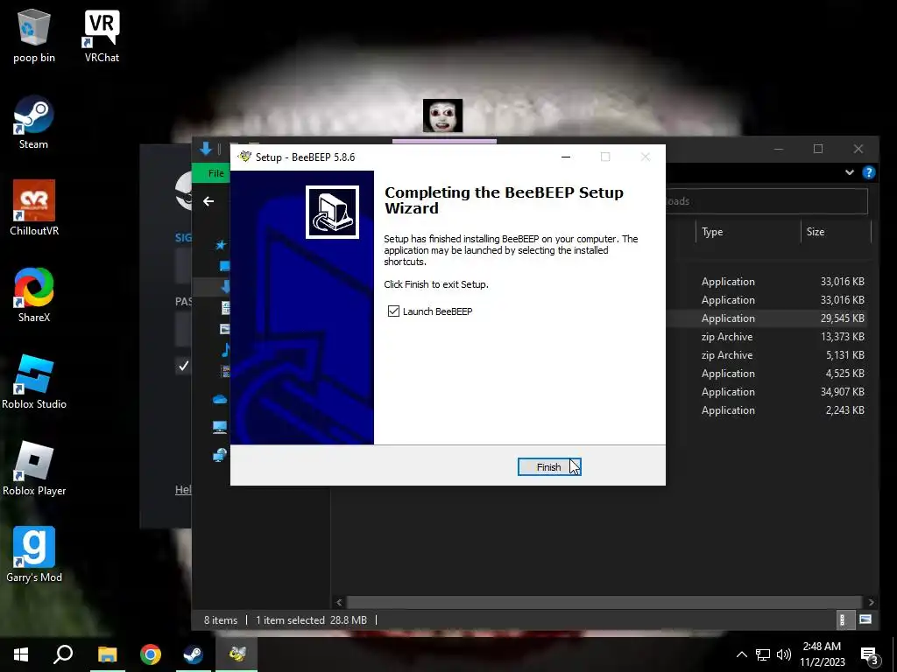Expand the File Explorer ribbon with the chevron
The image size is (897, 672).
(850, 172)
